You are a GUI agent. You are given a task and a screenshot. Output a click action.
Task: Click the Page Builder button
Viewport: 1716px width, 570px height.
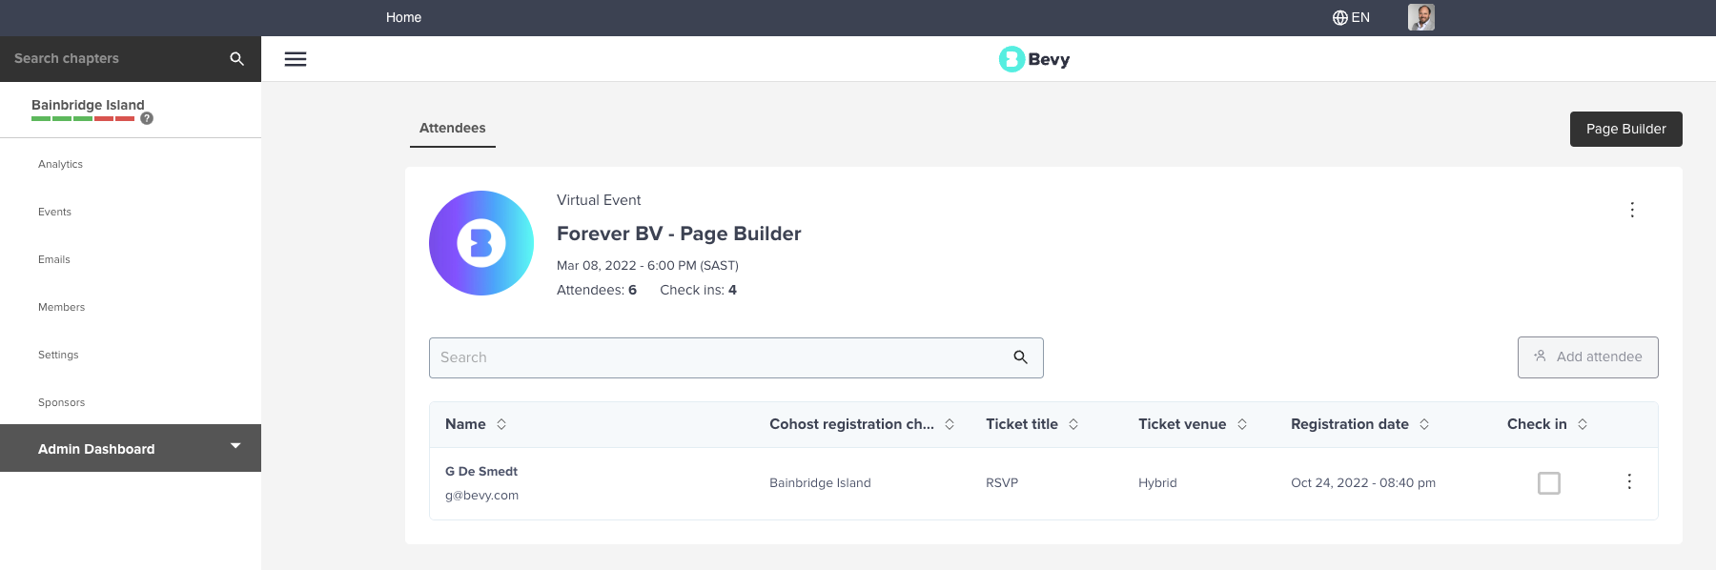(1626, 129)
